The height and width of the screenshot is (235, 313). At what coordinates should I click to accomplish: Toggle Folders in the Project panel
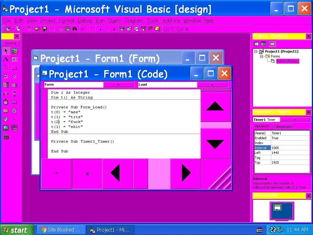(x=272, y=44)
